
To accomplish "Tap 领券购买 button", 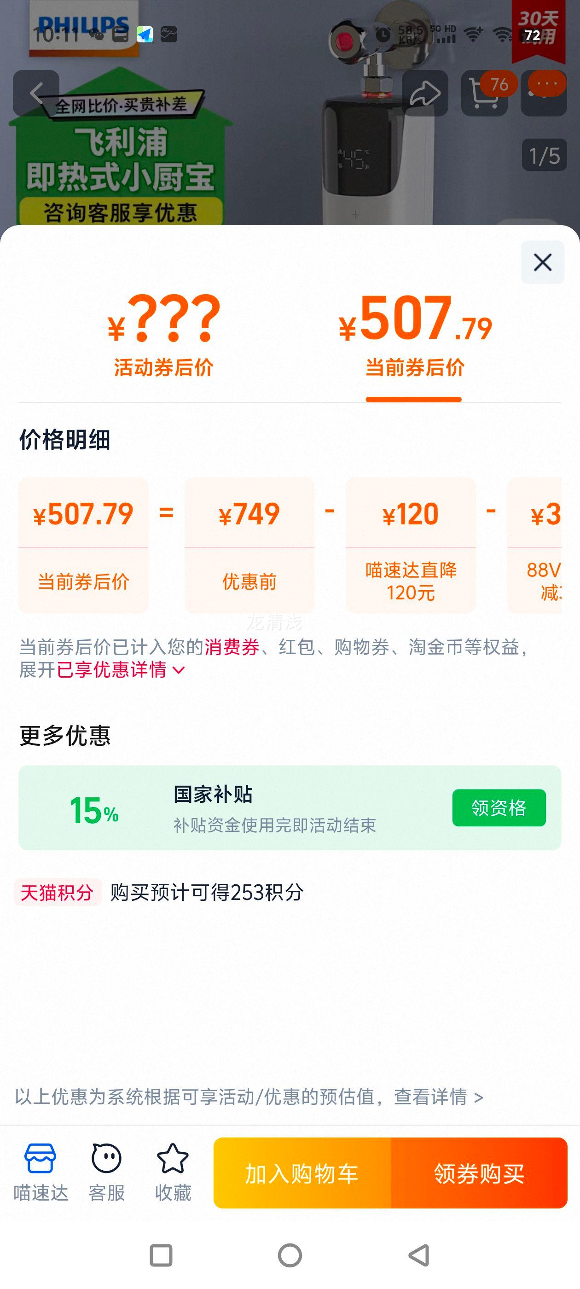I will [479, 1173].
